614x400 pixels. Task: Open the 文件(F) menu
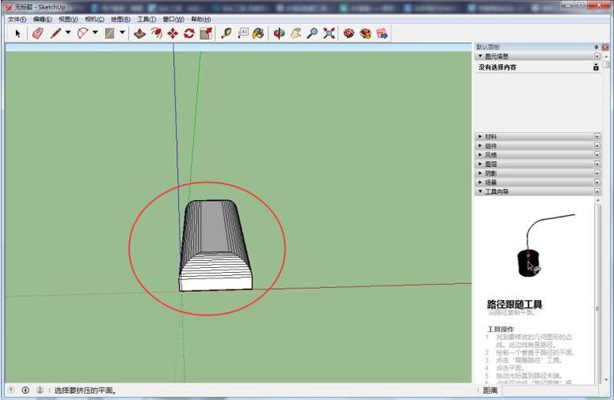point(16,19)
